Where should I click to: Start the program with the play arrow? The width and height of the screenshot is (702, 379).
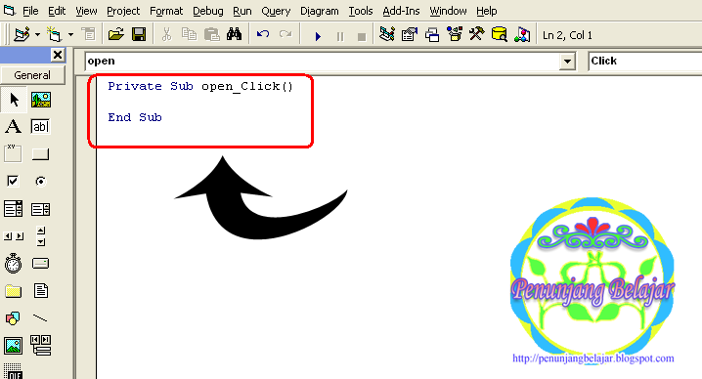[318, 36]
